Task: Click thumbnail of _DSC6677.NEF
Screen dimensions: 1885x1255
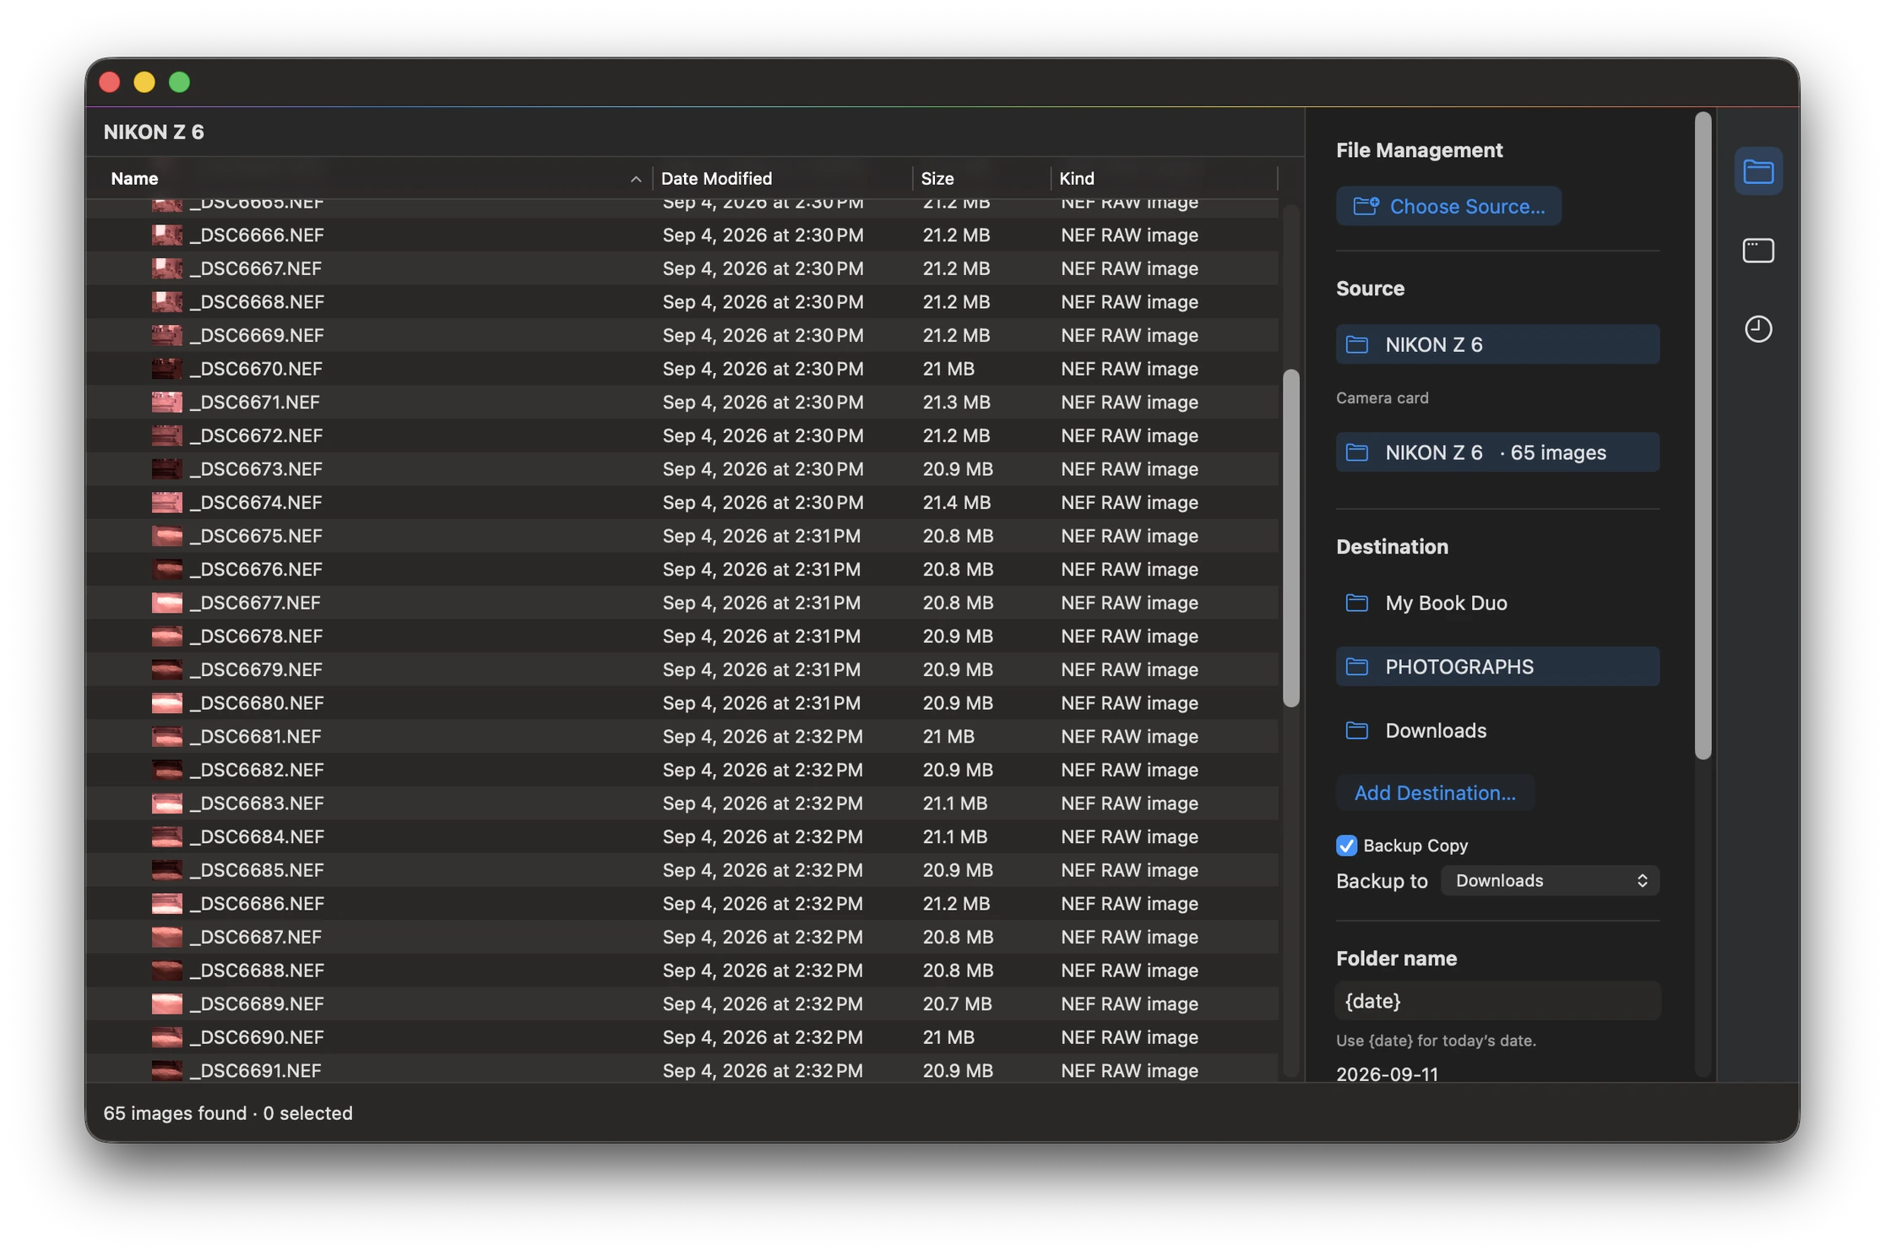Action: [166, 603]
